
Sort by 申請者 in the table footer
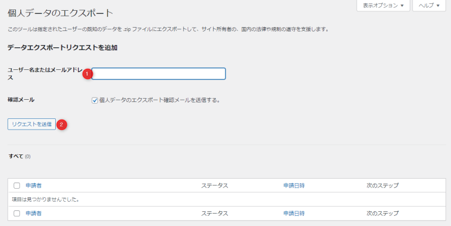coord(33,214)
